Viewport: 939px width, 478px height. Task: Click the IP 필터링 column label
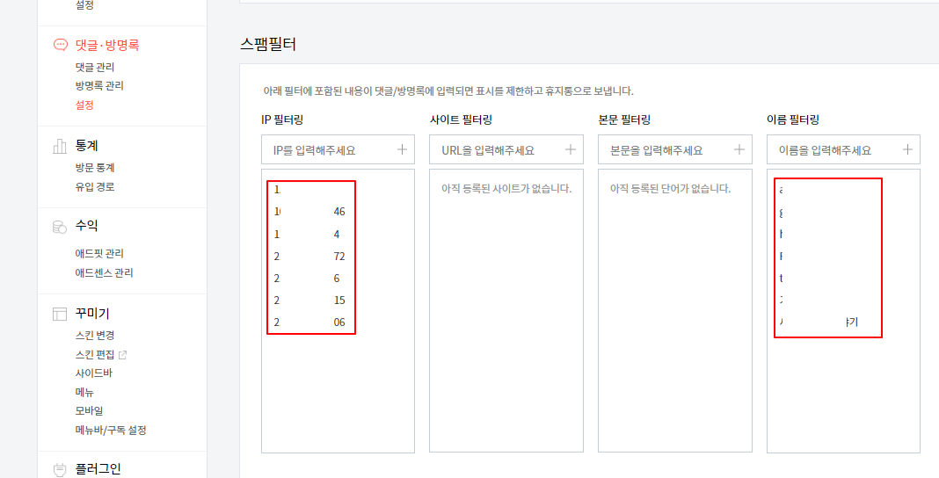tap(282, 119)
